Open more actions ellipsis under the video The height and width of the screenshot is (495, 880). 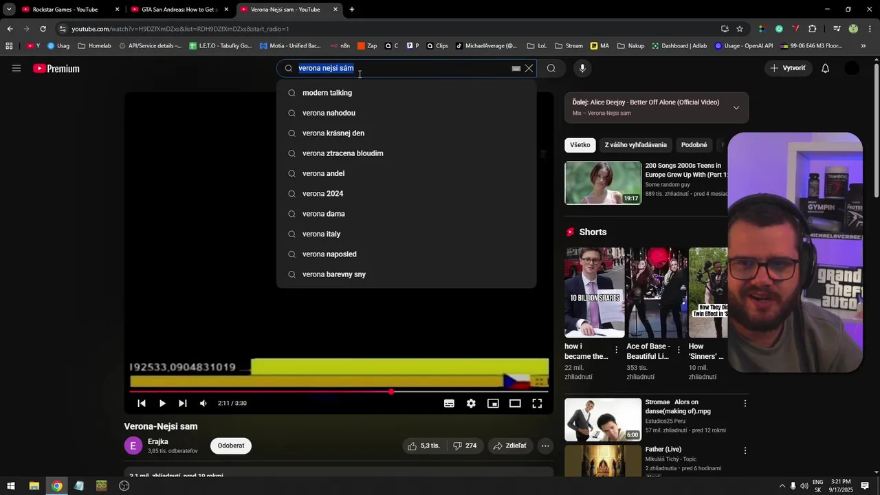coord(545,446)
